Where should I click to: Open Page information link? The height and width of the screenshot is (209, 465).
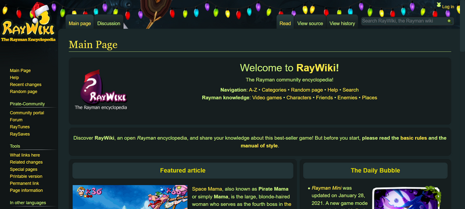point(26,190)
